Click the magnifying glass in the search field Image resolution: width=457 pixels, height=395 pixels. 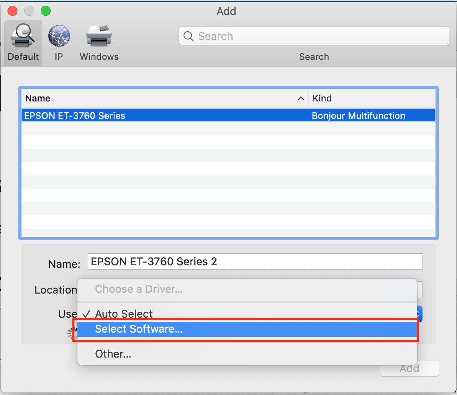pyautogui.click(x=188, y=36)
